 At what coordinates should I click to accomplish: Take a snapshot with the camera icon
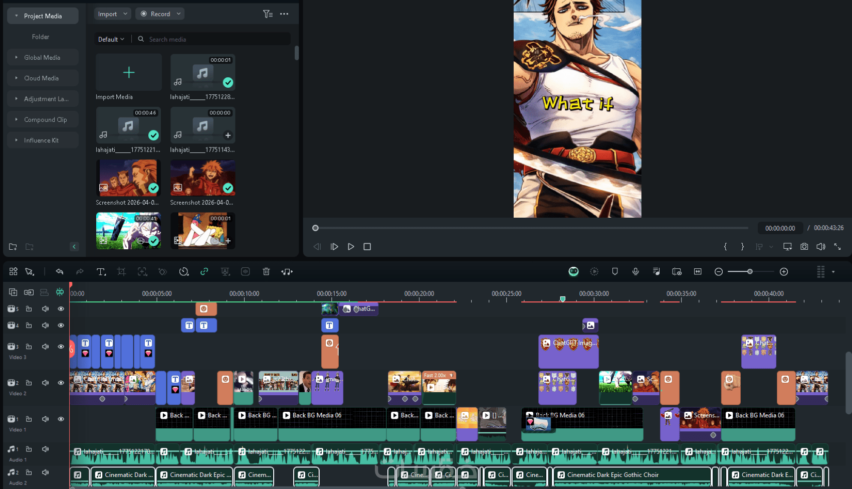click(804, 247)
